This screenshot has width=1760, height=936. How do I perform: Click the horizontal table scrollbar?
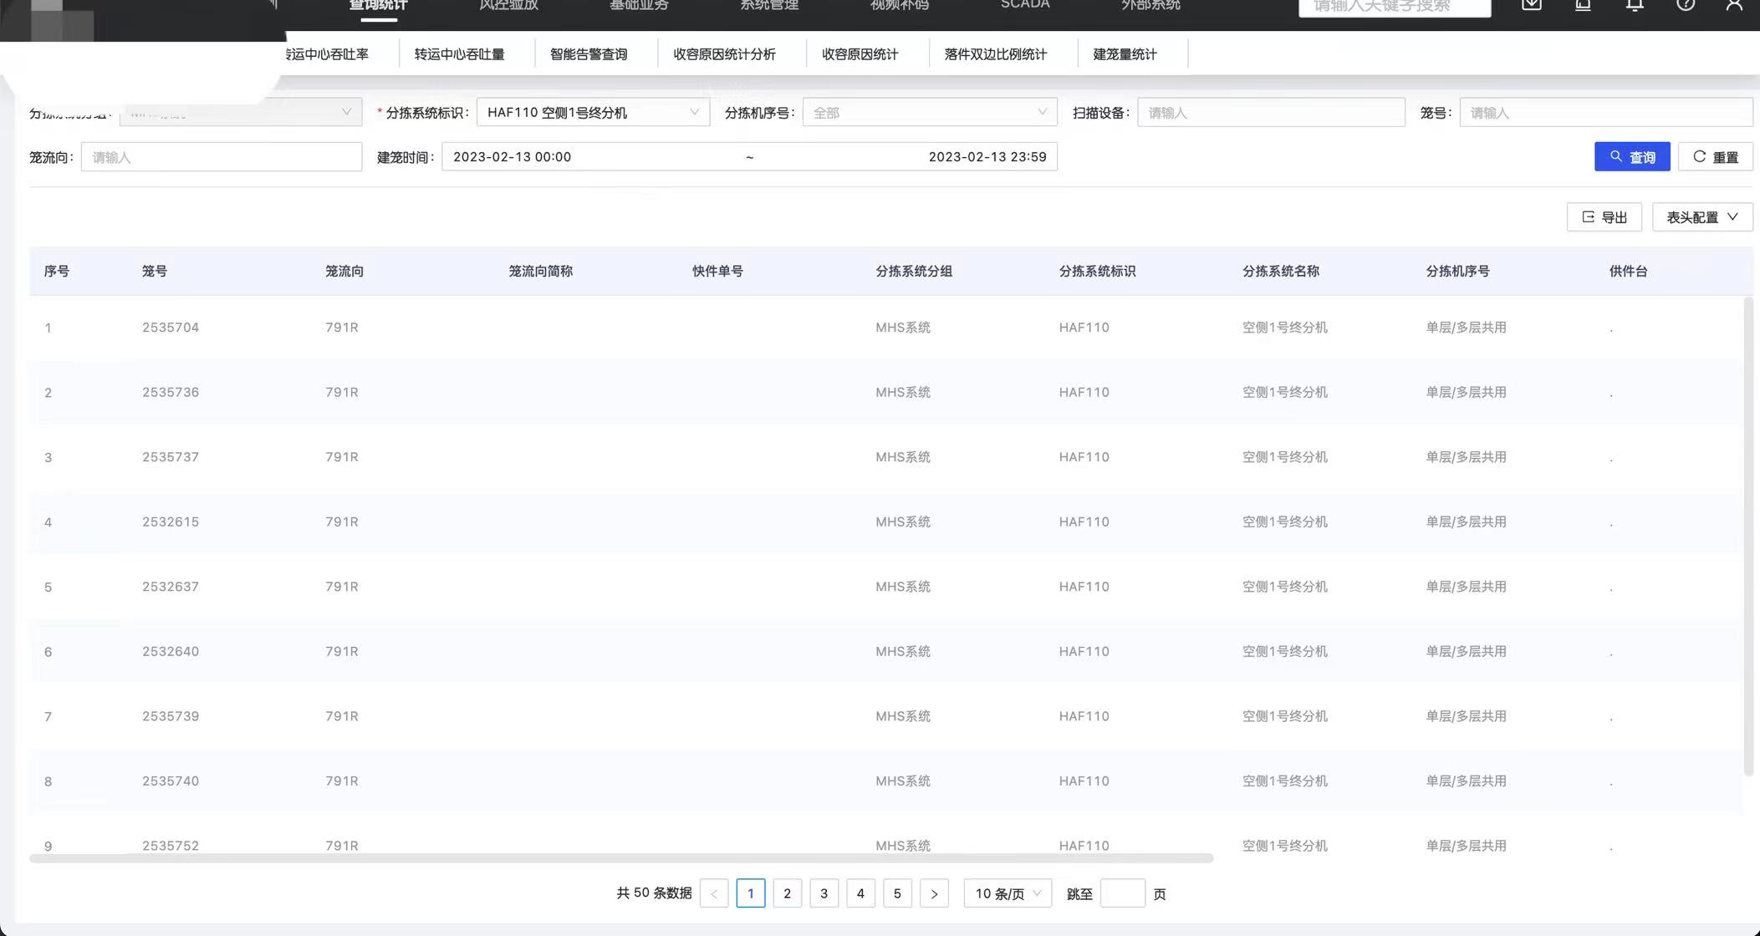click(x=621, y=858)
